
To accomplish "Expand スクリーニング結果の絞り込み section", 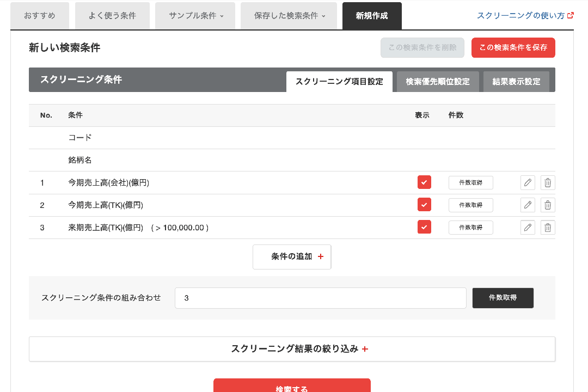I will click(x=292, y=349).
